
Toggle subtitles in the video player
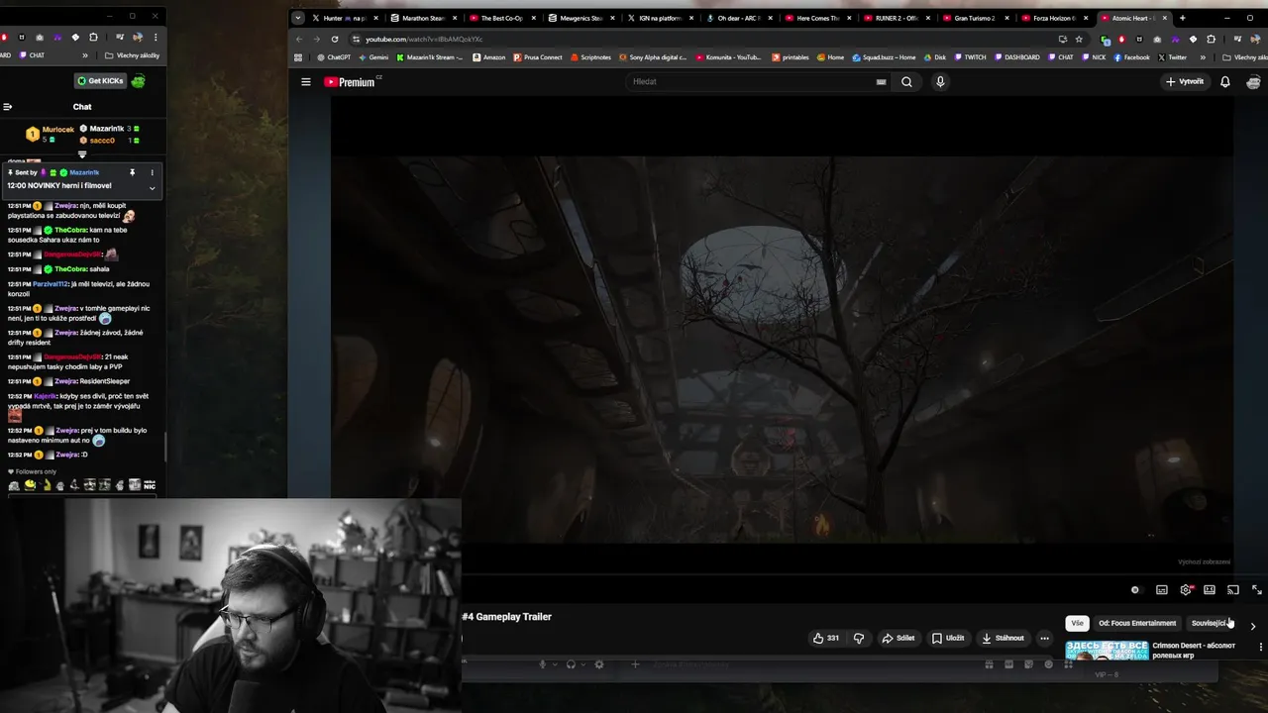[x=1162, y=590]
